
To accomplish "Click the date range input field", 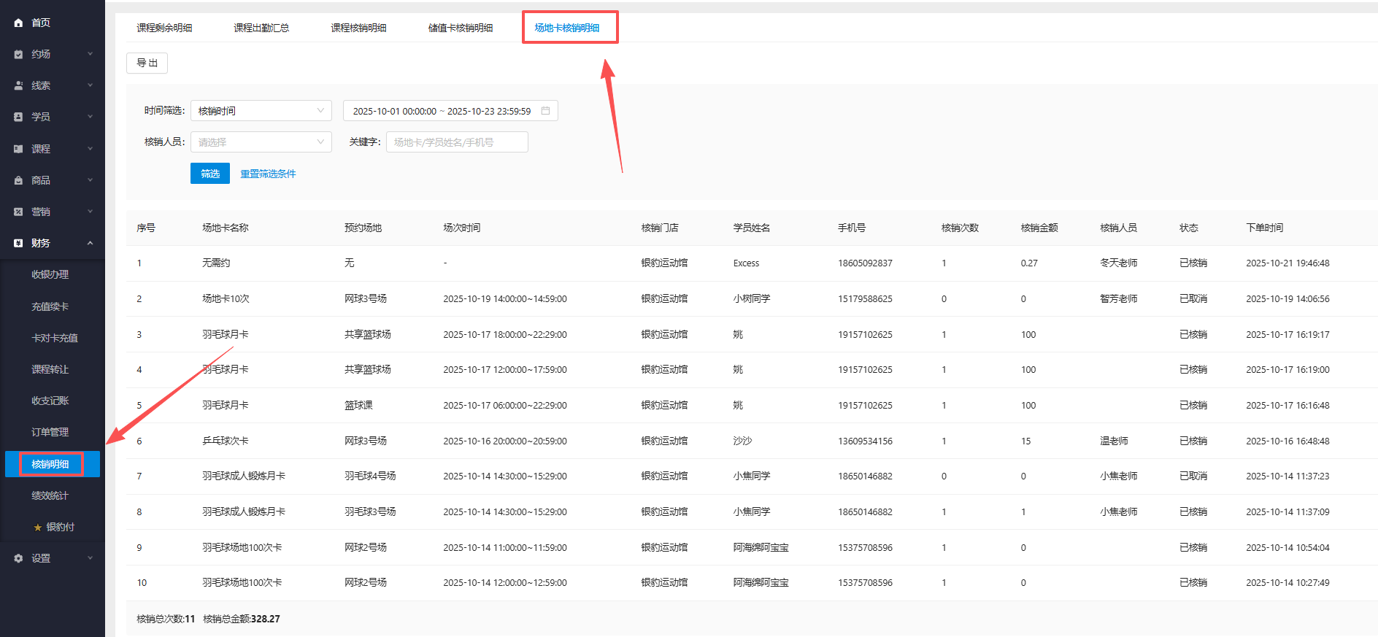I will [x=450, y=111].
